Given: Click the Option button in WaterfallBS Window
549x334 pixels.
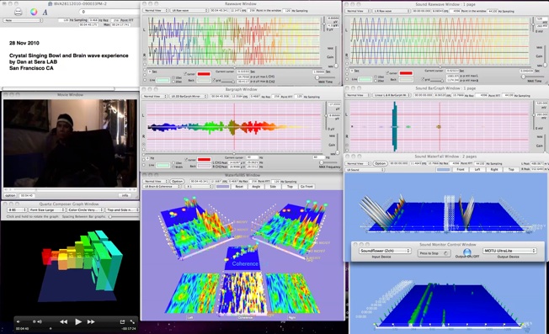Looking at the screenshot, I should 177,182.
